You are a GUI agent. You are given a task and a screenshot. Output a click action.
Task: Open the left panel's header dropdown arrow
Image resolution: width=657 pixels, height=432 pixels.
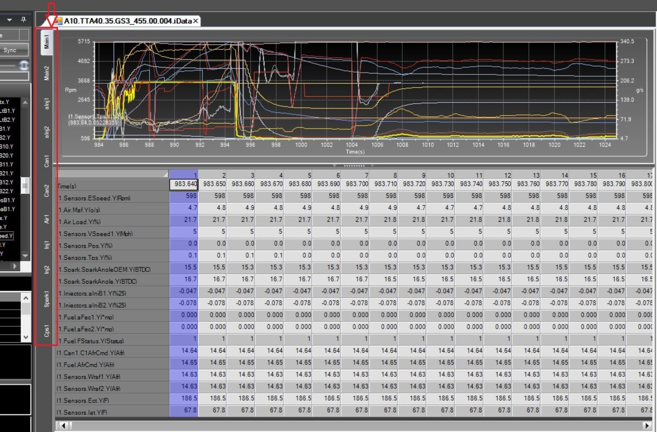9,20
